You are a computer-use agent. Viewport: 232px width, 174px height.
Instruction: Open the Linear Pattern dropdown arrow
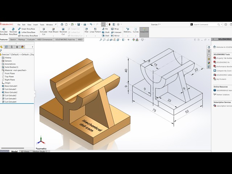tap(95, 36)
